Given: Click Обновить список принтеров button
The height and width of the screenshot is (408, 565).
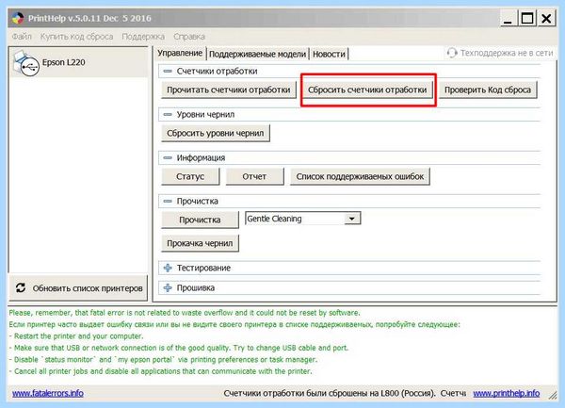Looking at the screenshot, I should click(x=78, y=288).
